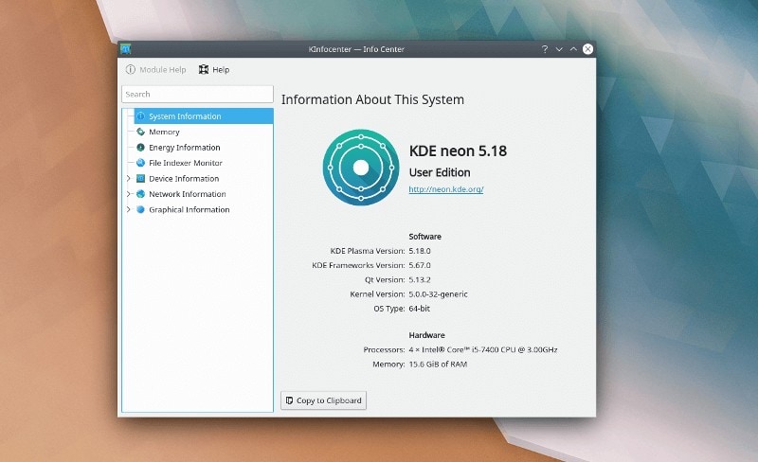Click the OS Type value 64-bit

point(419,309)
